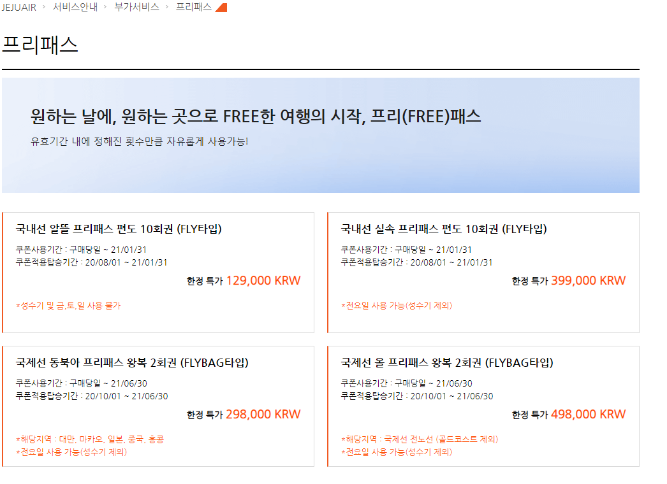Click note 국제선 전노선 (골드코스트 제외)

[x=420, y=439]
